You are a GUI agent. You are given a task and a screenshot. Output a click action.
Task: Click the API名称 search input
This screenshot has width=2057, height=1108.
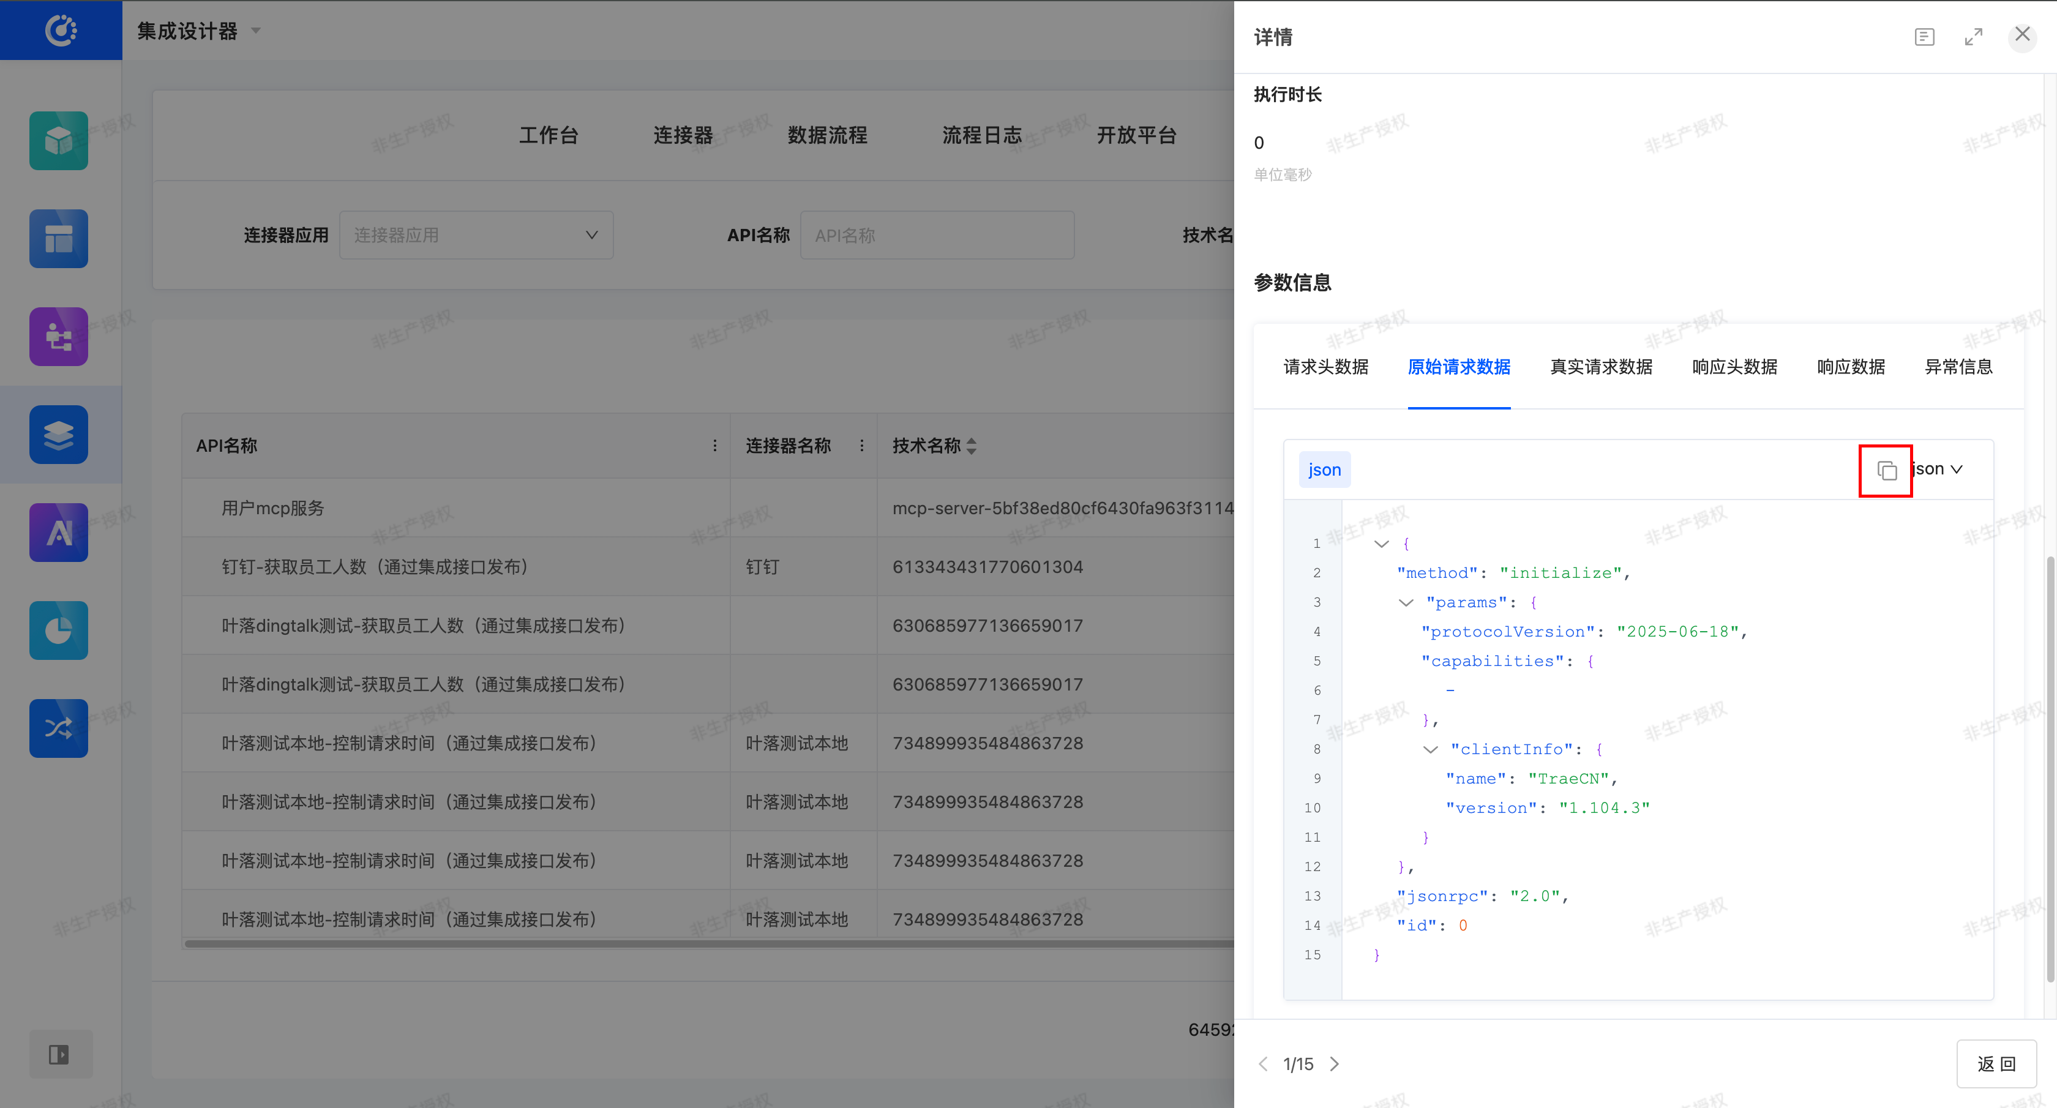pyautogui.click(x=937, y=236)
